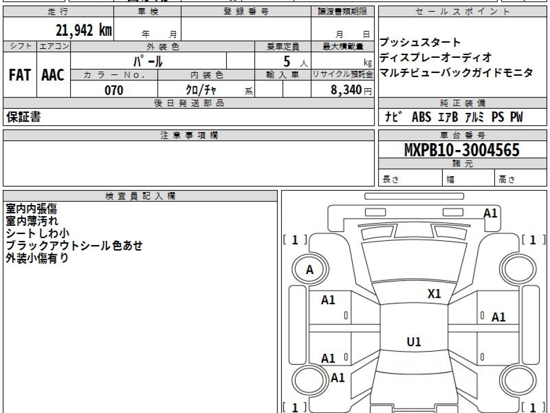Click the 高さ field

click(x=521, y=178)
